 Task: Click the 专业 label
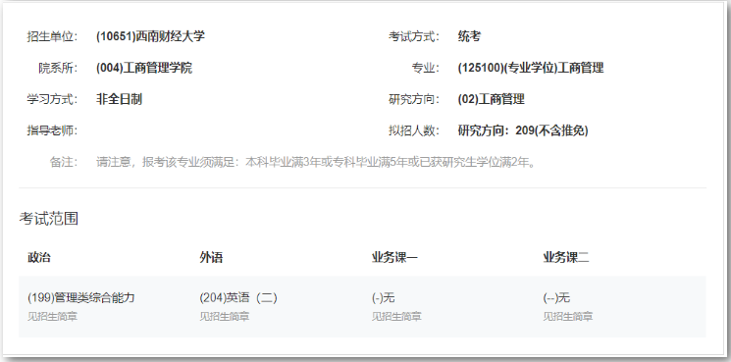[x=426, y=68]
